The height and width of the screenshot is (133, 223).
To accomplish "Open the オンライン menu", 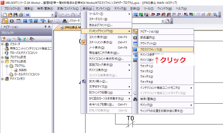I will point(103,9).
